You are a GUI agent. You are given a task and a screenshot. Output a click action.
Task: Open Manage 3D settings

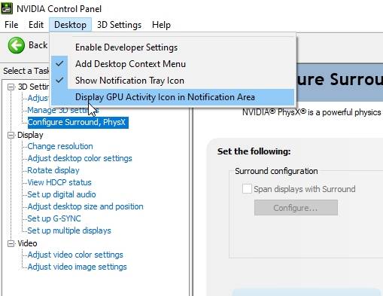(63, 110)
